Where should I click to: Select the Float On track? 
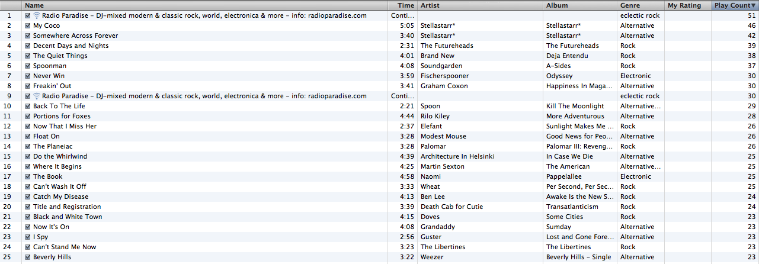46,137
